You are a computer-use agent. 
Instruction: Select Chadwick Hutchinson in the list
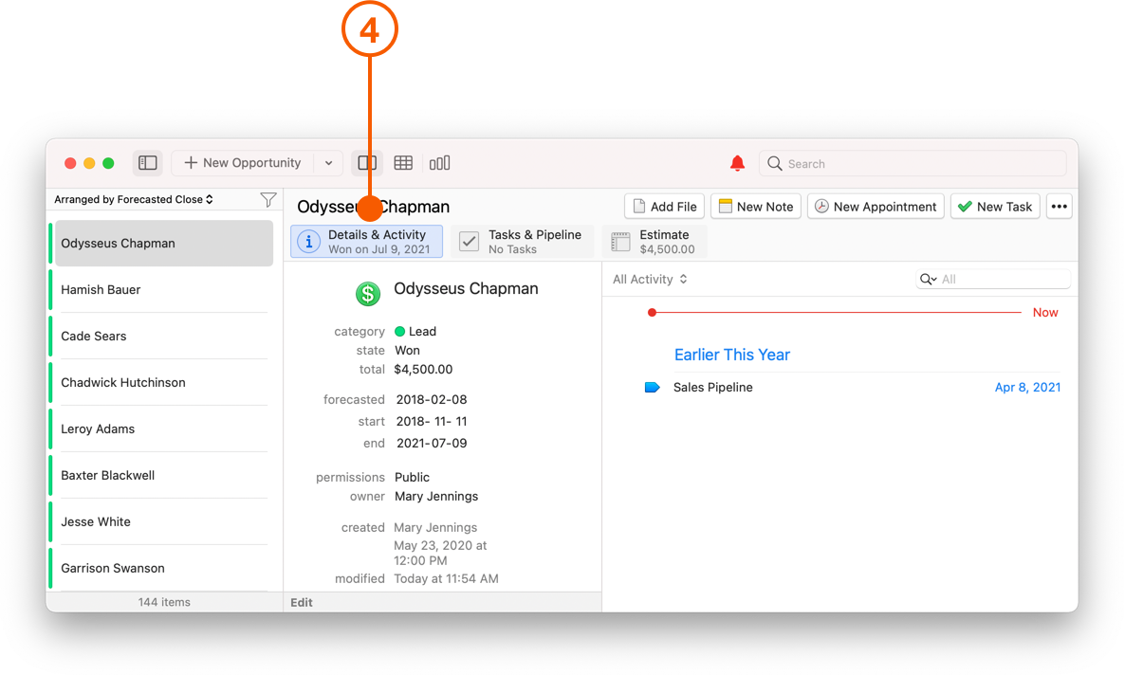point(164,382)
